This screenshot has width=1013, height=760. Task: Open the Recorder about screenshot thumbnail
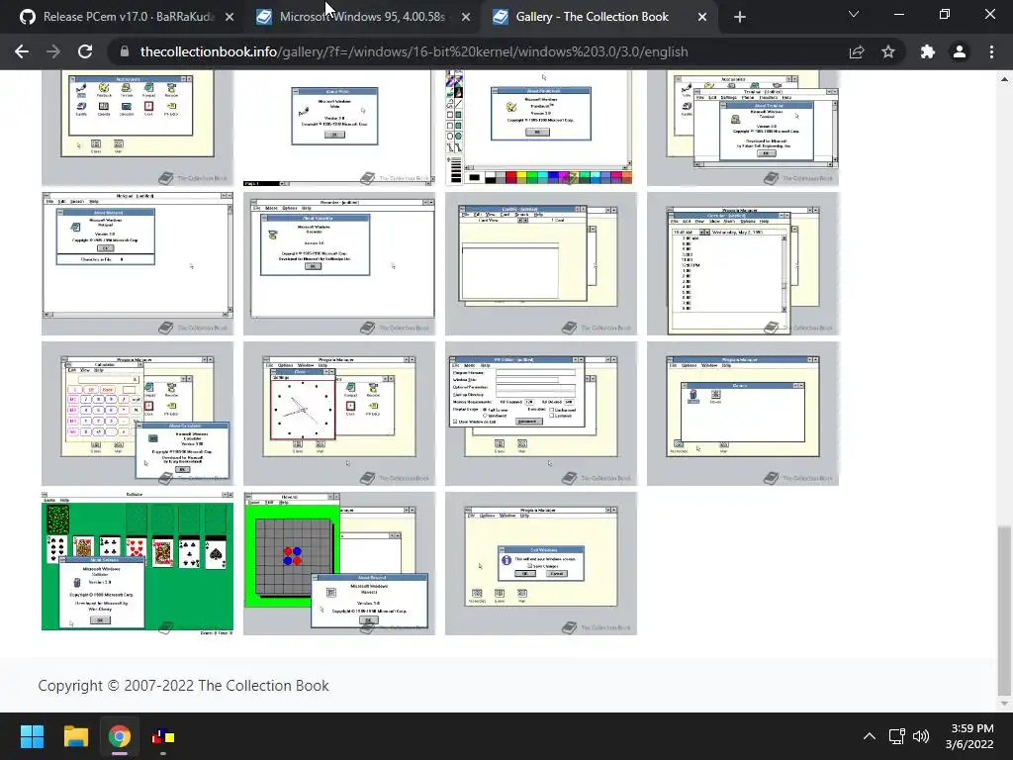339,263
